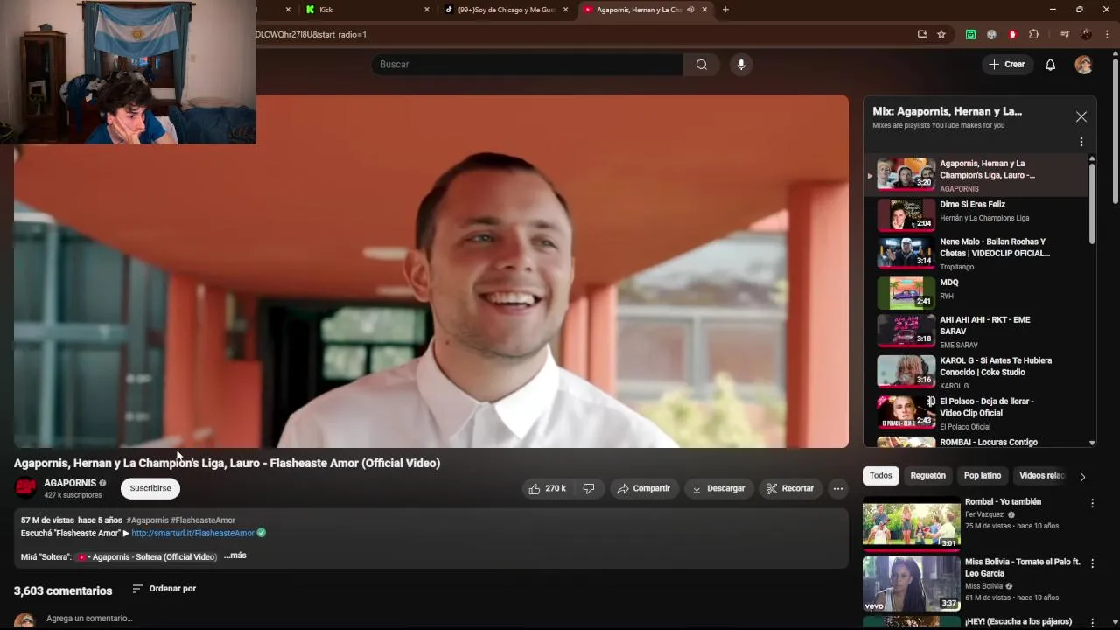Image resolution: width=1120 pixels, height=630 pixels.
Task: Subscribe with the Suscribirse button
Action: click(150, 488)
